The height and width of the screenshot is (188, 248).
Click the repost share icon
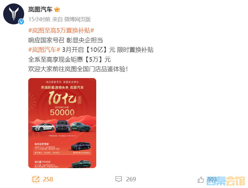36,179
